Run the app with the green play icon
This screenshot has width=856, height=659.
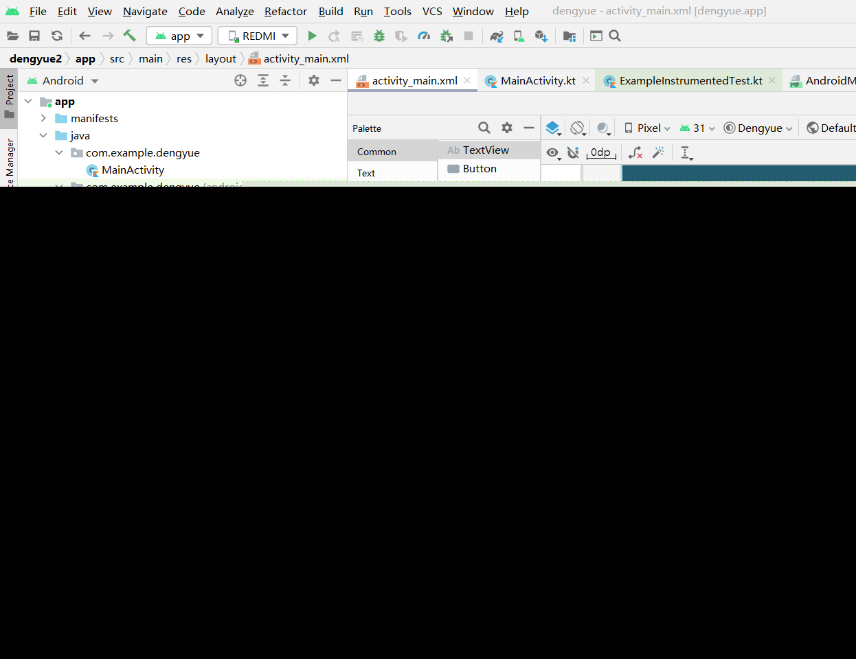tap(312, 36)
